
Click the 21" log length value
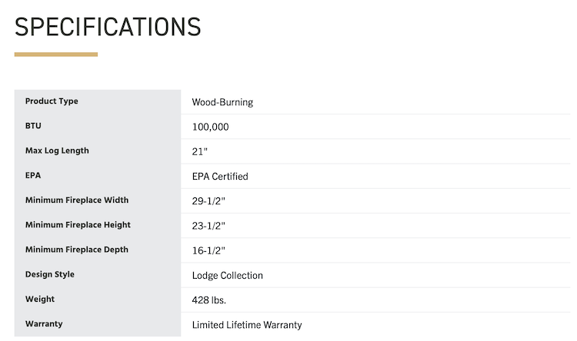pos(200,151)
